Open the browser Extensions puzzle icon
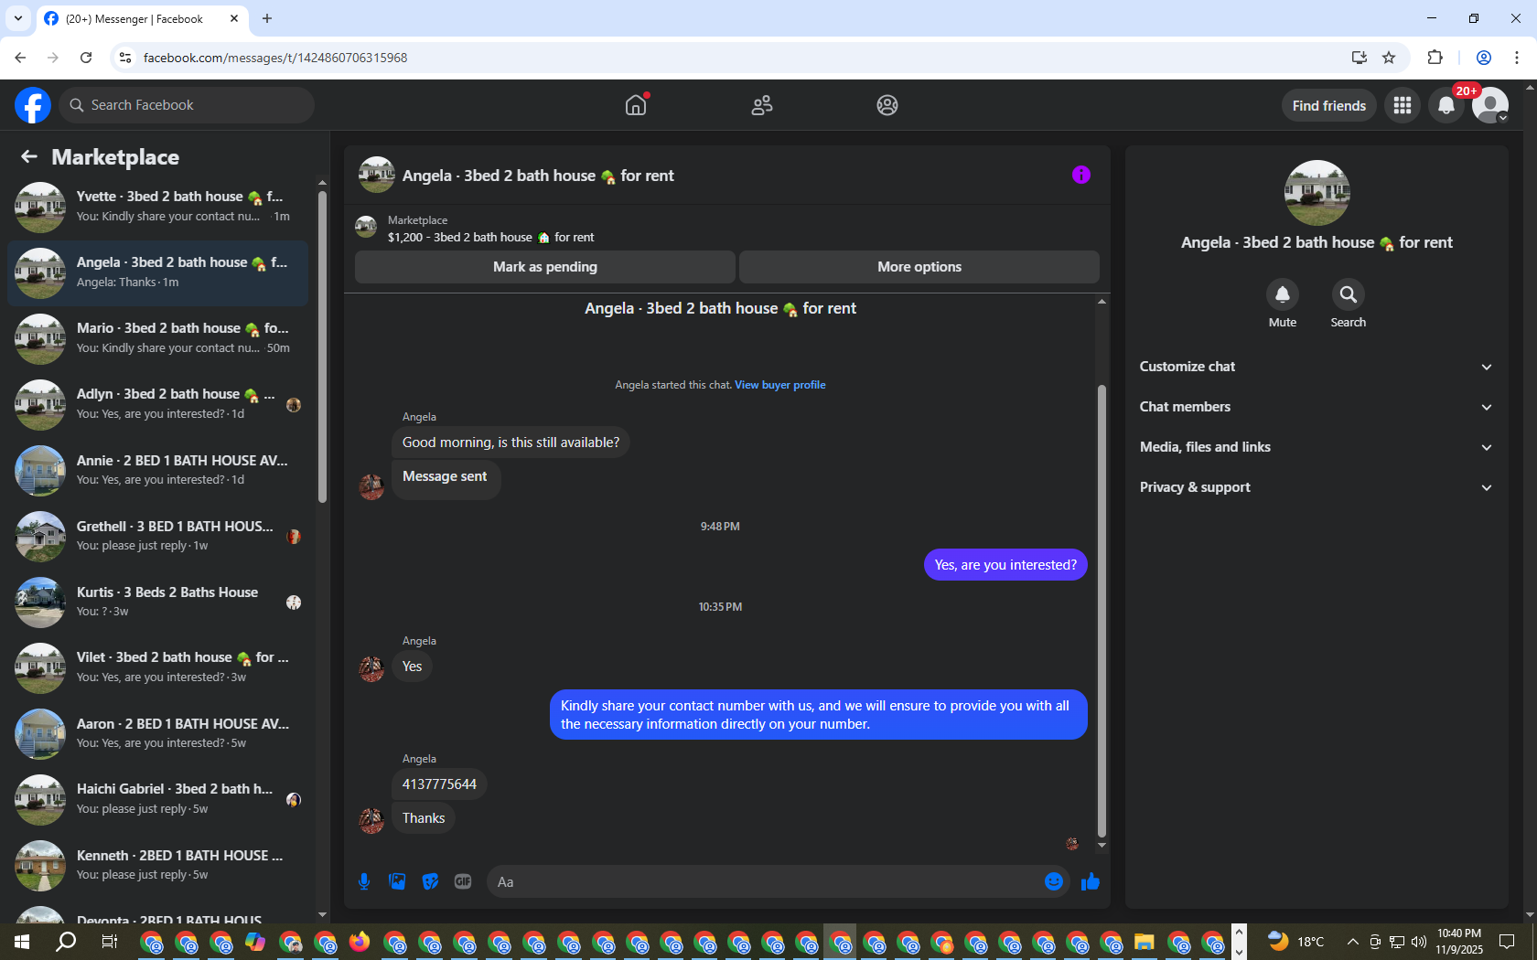1537x960 pixels. (x=1435, y=58)
